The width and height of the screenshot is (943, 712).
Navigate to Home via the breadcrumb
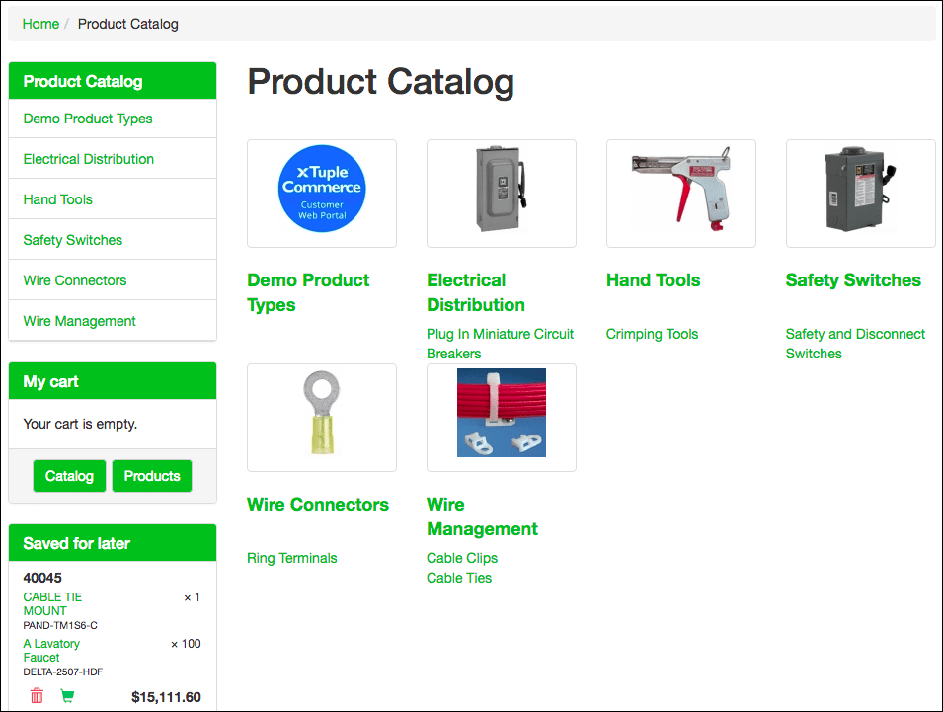pyautogui.click(x=39, y=23)
